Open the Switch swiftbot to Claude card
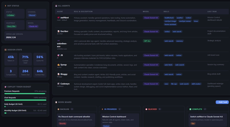Image resolution: width=230 pixels, height=127 pixels. 208,120
